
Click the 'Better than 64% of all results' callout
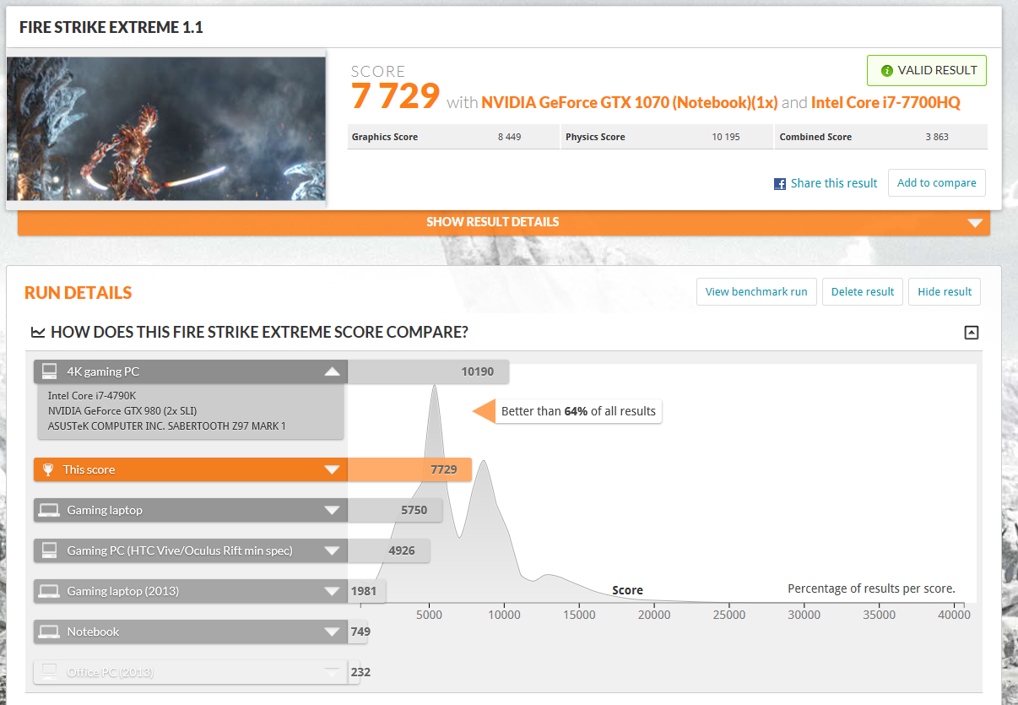pyautogui.click(x=578, y=411)
